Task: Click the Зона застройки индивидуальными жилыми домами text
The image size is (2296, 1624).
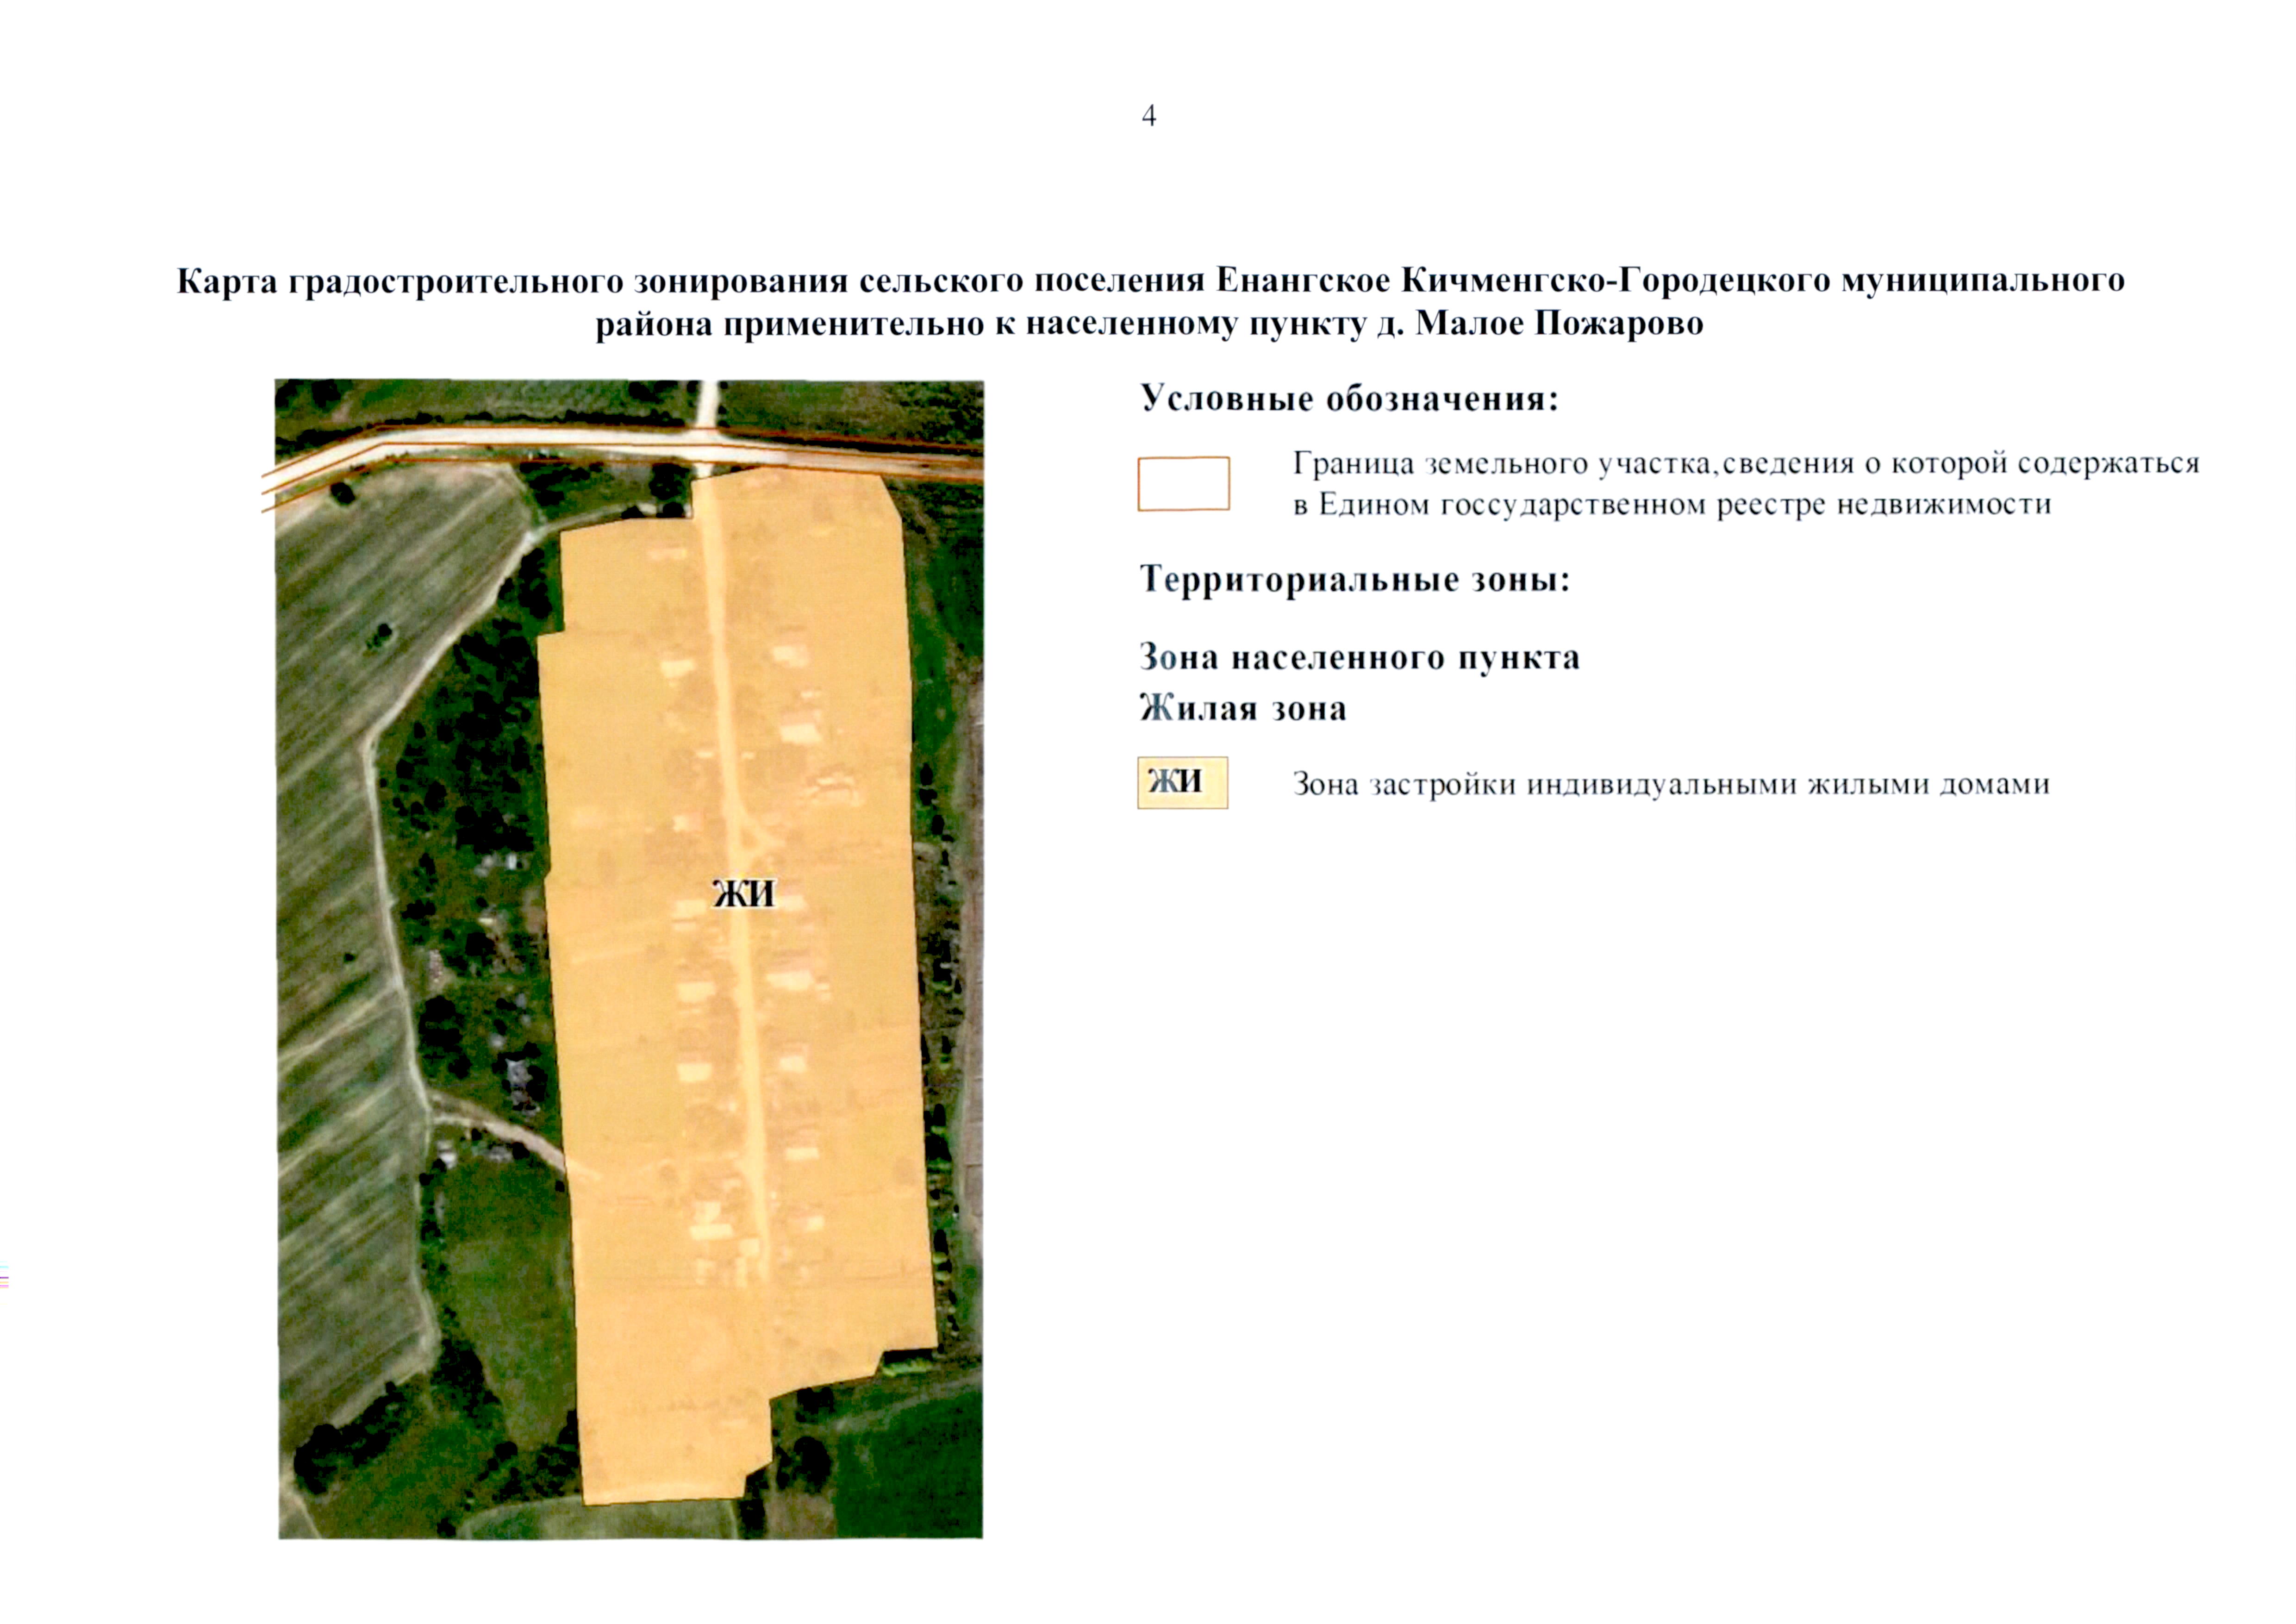Action: pos(1671,784)
